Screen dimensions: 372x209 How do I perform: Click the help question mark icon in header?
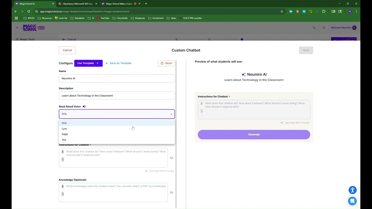[x=324, y=28]
